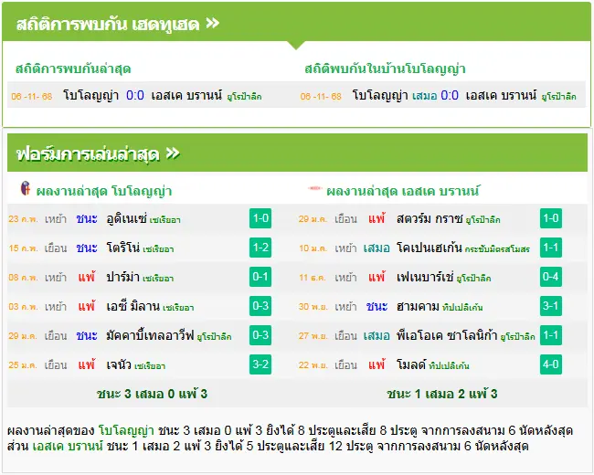
Task: Click the ยูโรป้าลีก label in the latest head-to-head row
Action: click(244, 97)
